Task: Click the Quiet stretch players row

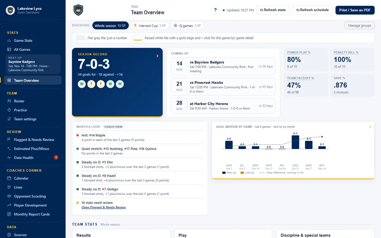Action: point(140,151)
